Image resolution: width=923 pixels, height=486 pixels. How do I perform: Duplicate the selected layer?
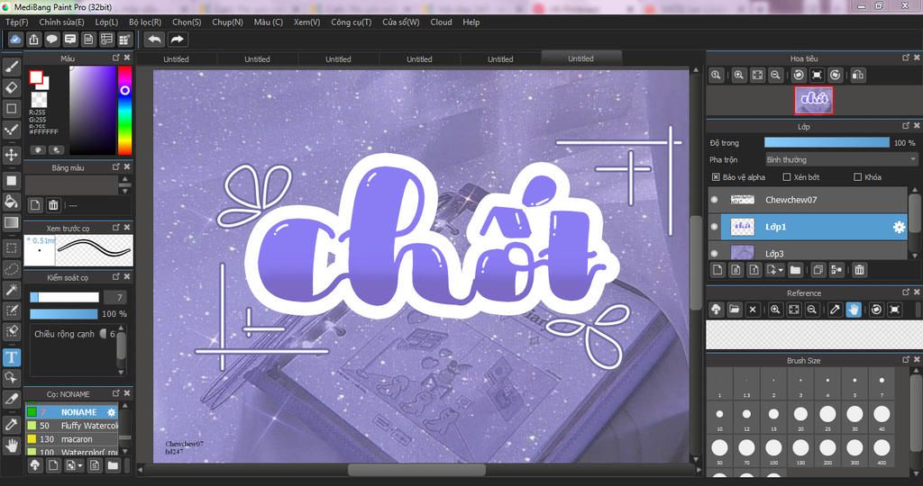(818, 270)
